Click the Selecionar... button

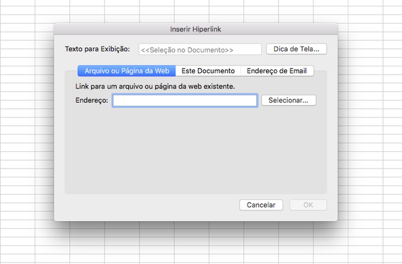(289, 100)
